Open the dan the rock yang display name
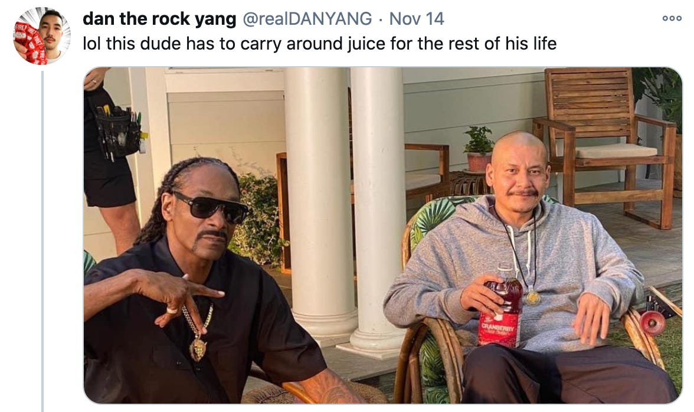 coord(159,18)
